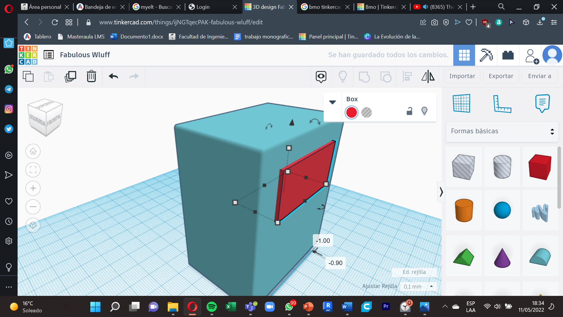563x317 pixels.
Task: Set Box to Hole with striped swatch
Action: 367,112
